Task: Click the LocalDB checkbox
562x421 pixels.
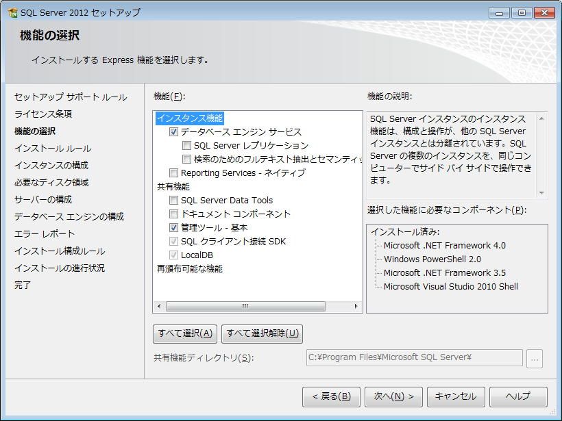Action: point(174,255)
